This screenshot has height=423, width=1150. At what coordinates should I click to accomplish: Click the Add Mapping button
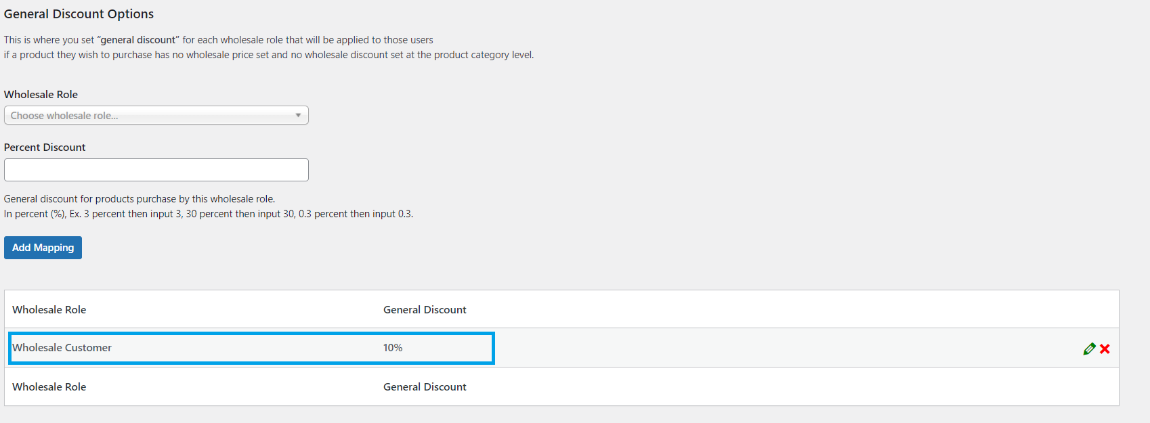(x=43, y=248)
